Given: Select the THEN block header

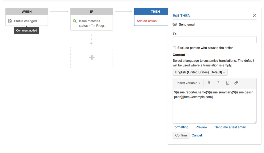Looking at the screenshot, I should [151, 12].
